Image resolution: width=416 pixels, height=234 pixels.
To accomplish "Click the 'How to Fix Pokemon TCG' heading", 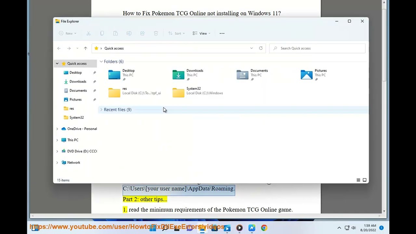I will (201, 13).
